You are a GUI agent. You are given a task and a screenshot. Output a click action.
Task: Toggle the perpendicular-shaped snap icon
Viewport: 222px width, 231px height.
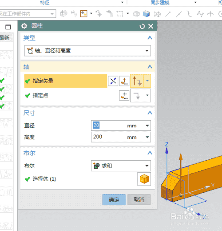point(210,14)
